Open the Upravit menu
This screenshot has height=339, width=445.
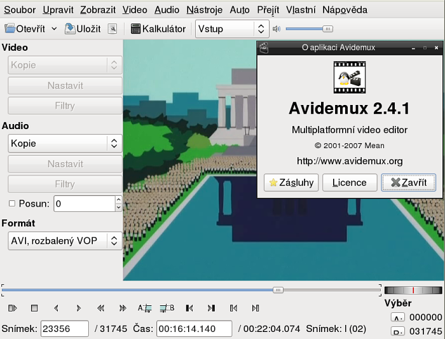[x=58, y=10]
